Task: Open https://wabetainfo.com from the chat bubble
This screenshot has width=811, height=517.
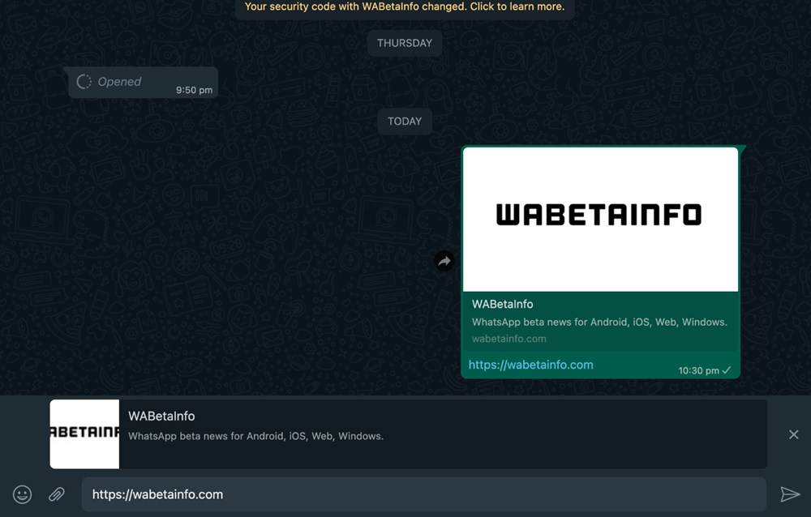Action: pos(529,365)
